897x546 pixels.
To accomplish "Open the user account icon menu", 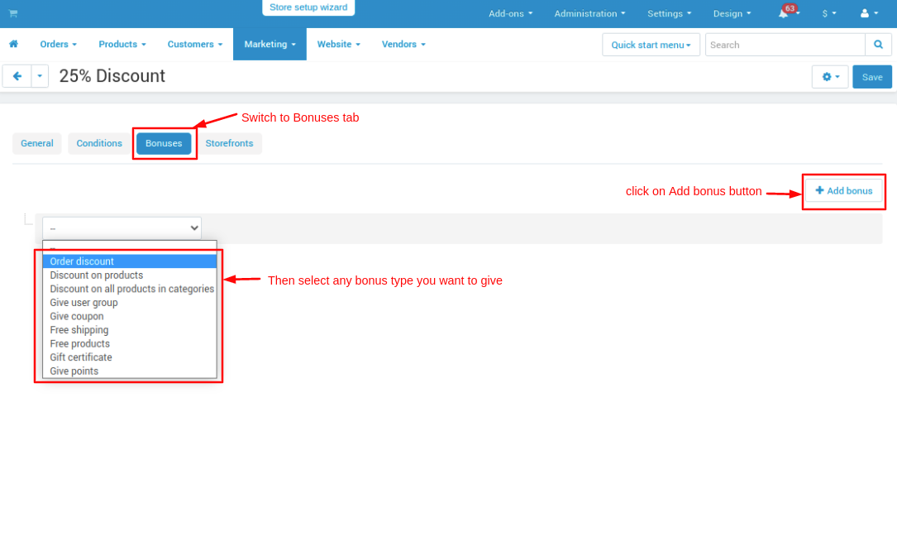I will (x=869, y=13).
